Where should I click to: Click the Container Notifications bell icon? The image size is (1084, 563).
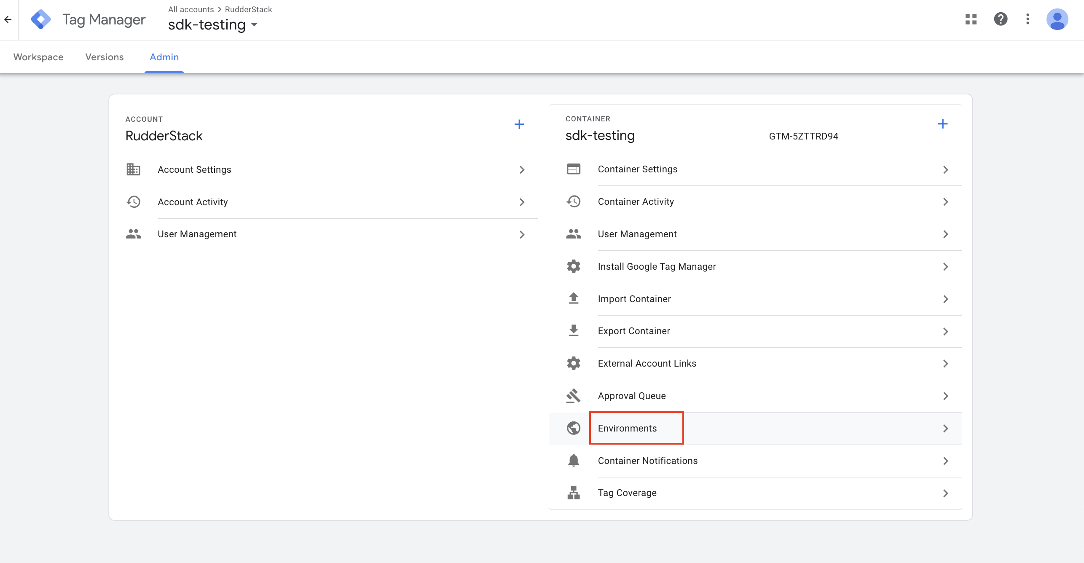[574, 460]
